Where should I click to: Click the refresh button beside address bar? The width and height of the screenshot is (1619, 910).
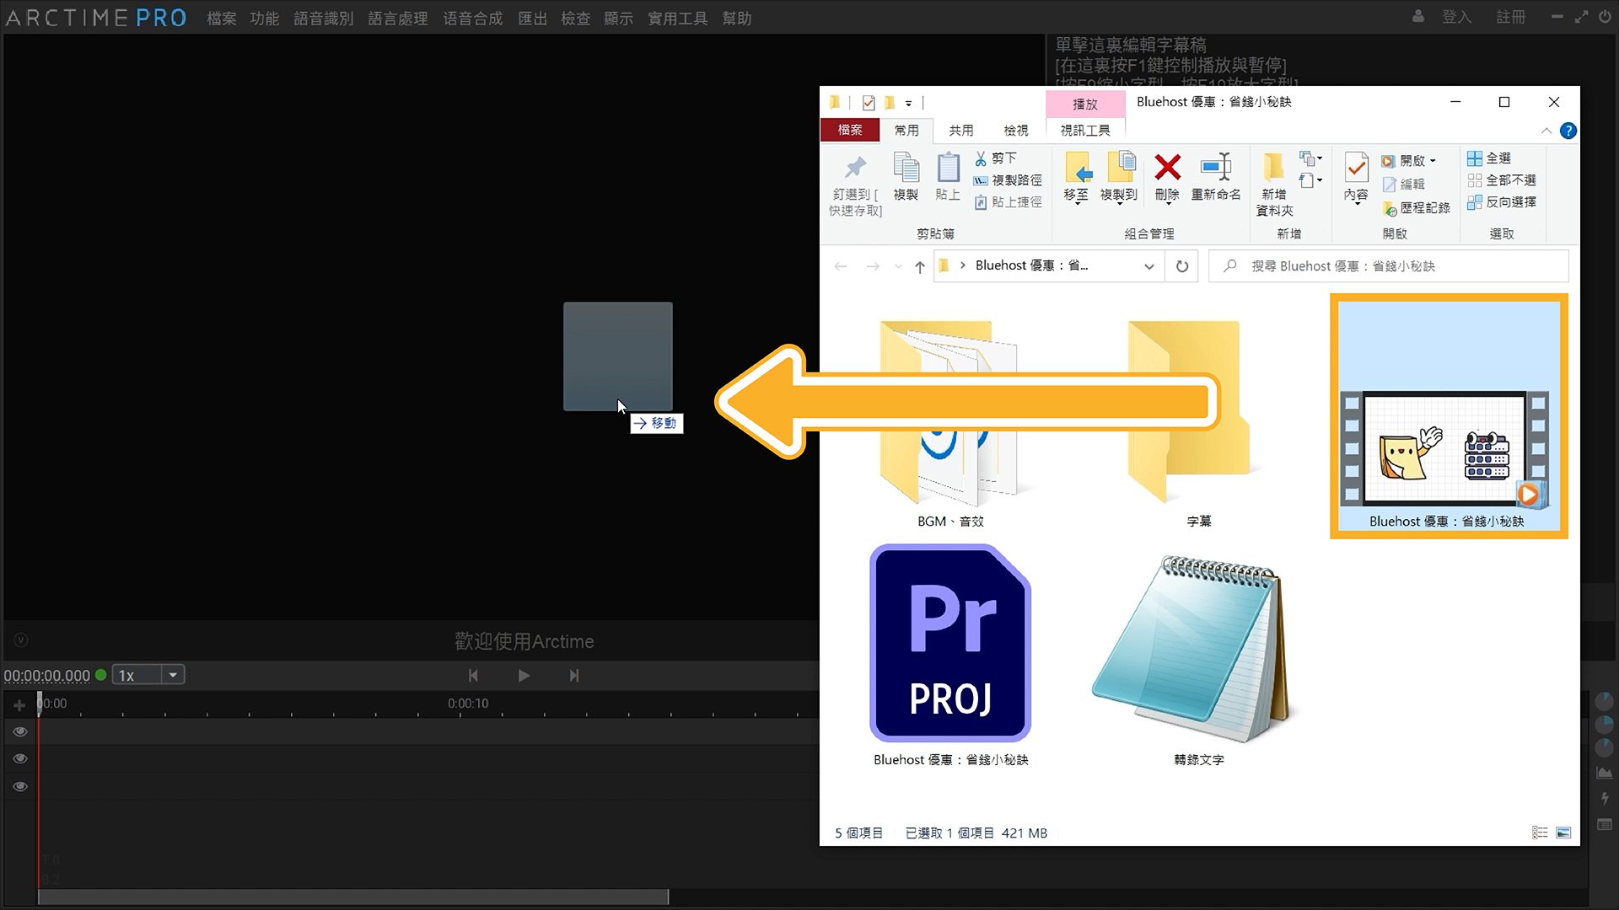pyautogui.click(x=1182, y=266)
